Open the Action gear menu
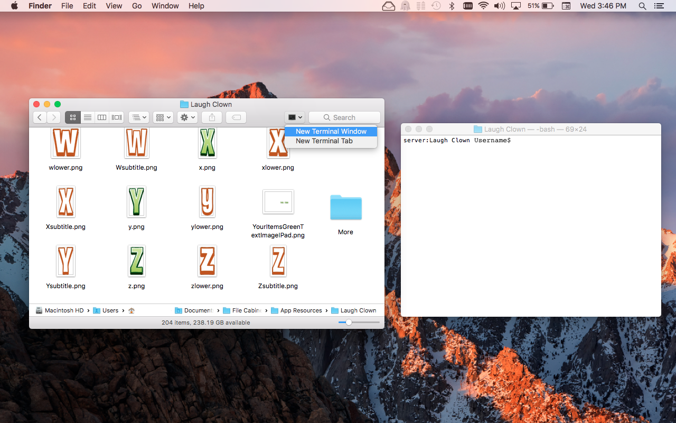This screenshot has height=423, width=676. tap(187, 117)
